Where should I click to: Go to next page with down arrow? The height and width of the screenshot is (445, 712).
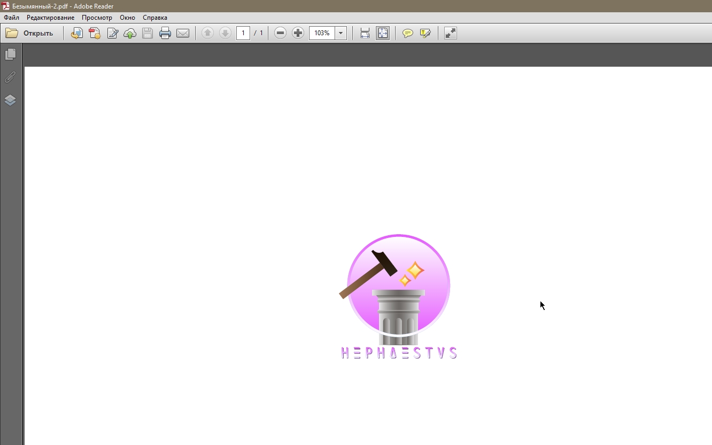pyautogui.click(x=225, y=33)
